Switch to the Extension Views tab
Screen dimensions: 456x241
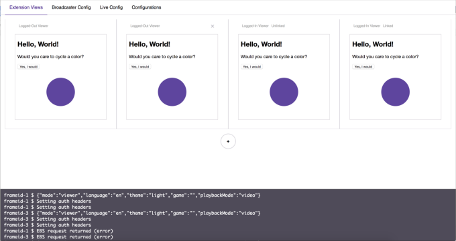[x=26, y=7]
